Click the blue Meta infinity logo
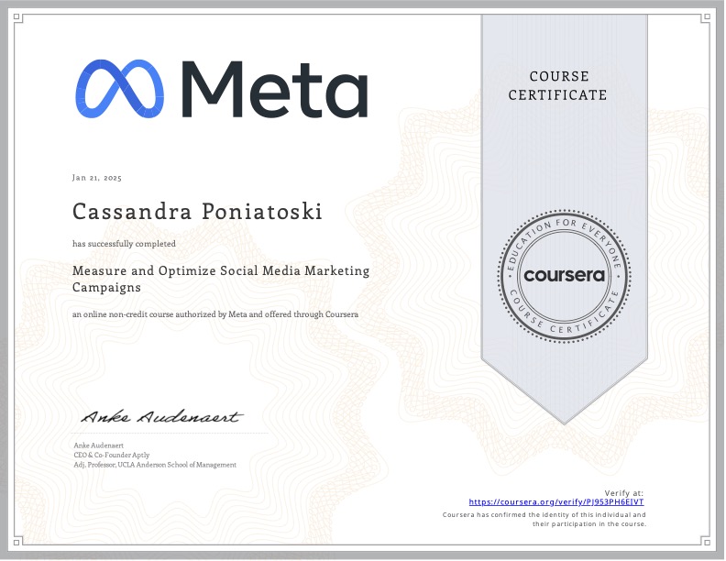The image size is (726, 561). 120,90
